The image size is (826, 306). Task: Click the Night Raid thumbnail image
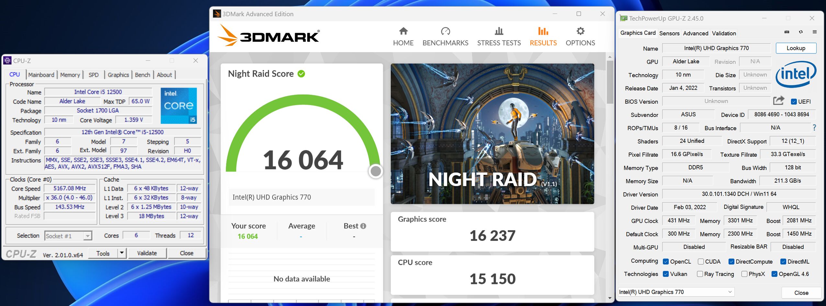pyautogui.click(x=492, y=134)
